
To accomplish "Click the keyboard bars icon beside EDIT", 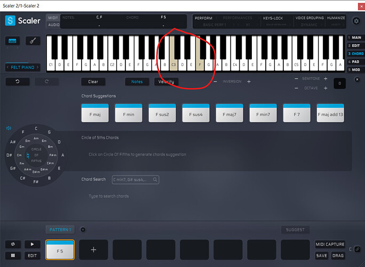I will click(x=13, y=256).
